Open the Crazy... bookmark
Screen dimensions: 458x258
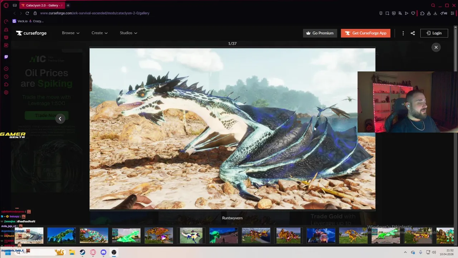tap(36, 21)
